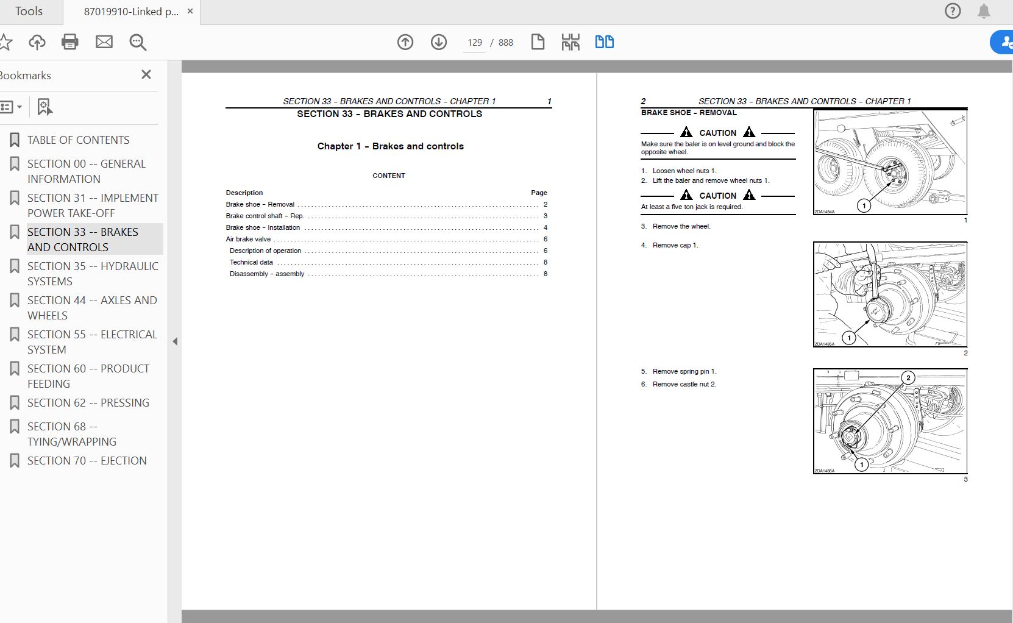The image size is (1013, 623).
Task: Follow the 'Brake control shaft - Rep.' entry
Action: pyautogui.click(x=386, y=216)
